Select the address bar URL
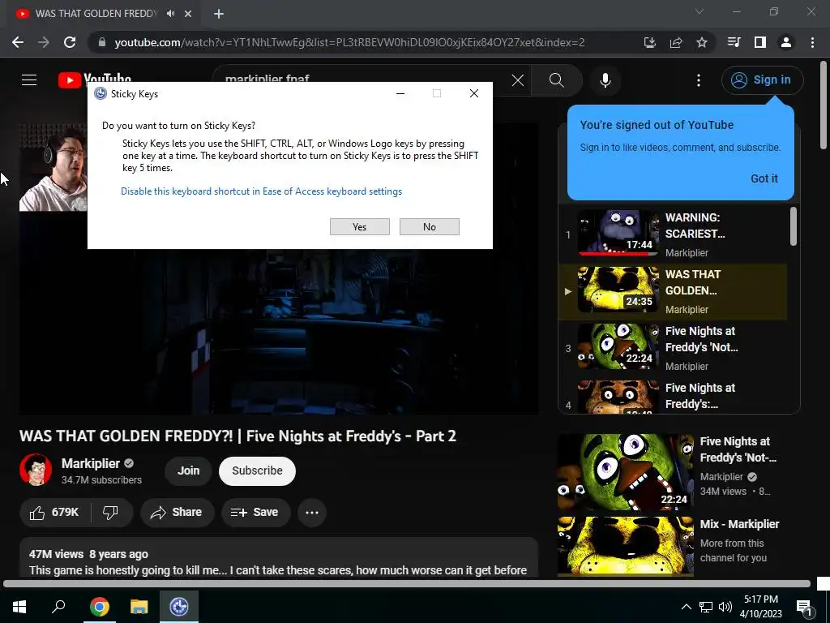The image size is (830, 623). [349, 42]
